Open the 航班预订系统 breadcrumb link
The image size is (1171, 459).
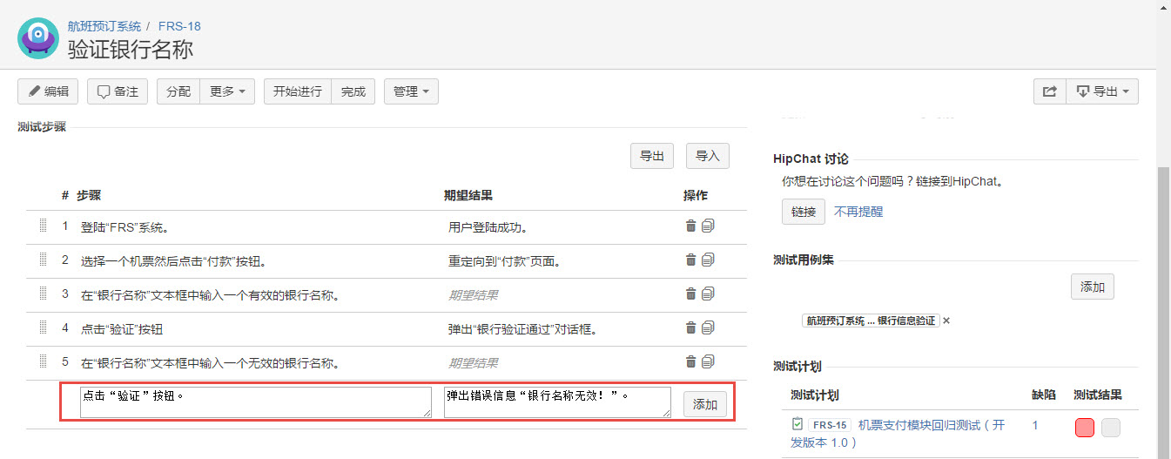pos(104,26)
